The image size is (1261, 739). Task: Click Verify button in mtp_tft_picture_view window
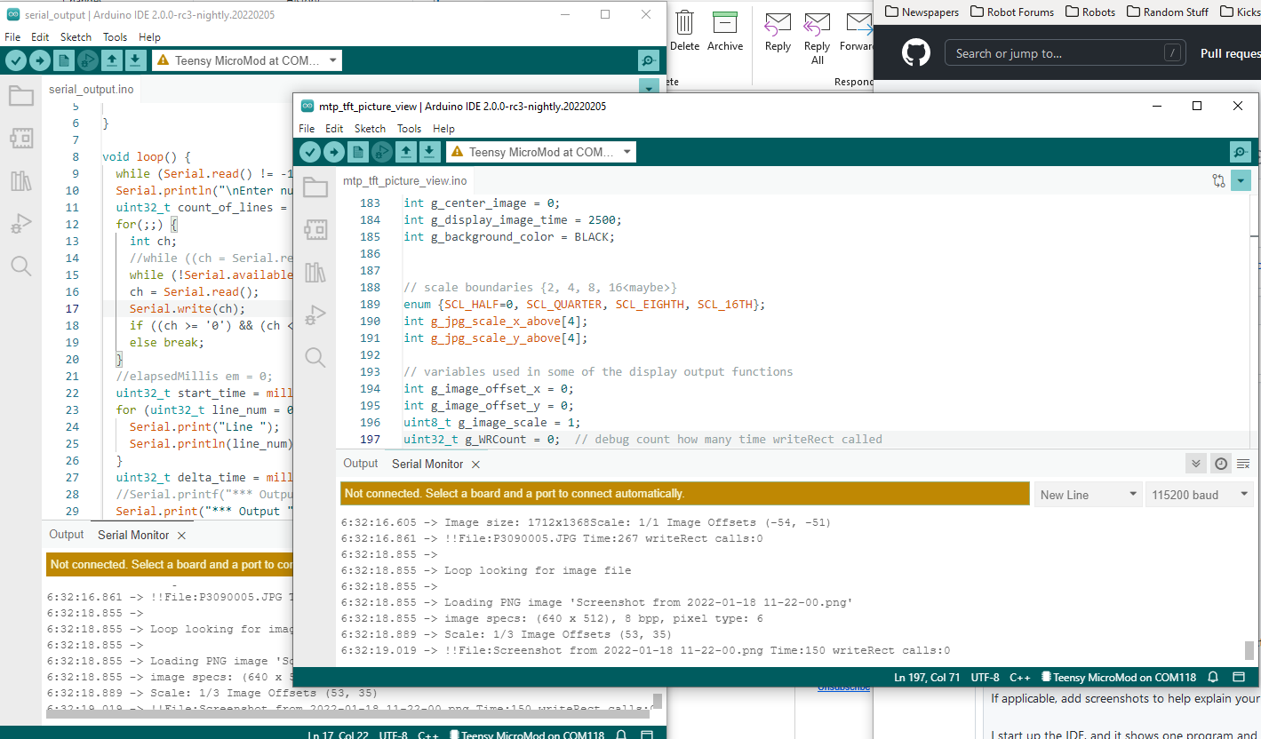310,152
